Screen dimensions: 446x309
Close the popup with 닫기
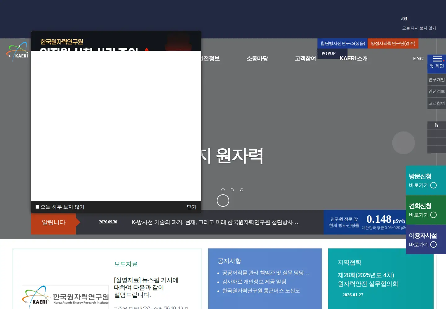coord(191,207)
